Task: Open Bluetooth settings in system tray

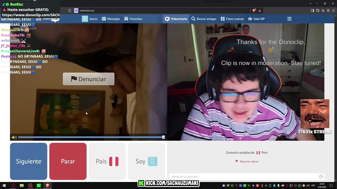Action: pos(274,186)
